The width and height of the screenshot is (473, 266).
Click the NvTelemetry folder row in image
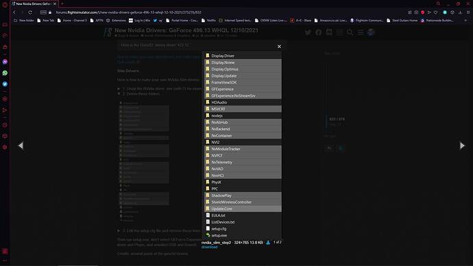[243, 162]
